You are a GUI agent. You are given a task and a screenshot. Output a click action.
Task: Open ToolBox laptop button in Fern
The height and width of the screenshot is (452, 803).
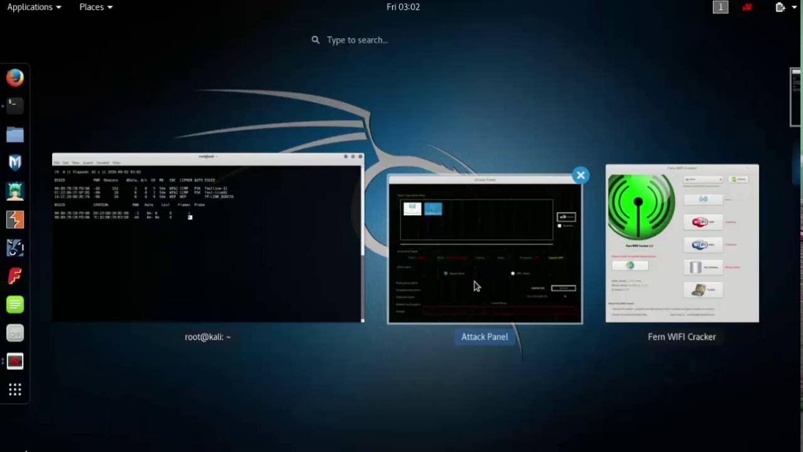(703, 290)
